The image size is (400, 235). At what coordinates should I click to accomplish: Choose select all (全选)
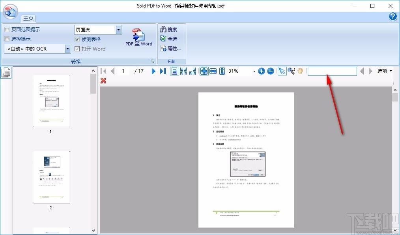point(168,39)
